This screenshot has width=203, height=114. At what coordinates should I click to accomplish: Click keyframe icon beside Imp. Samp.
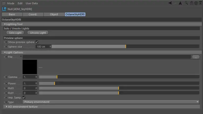click(x=5, y=98)
